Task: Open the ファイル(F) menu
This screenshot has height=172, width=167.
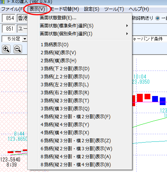Action: [x=13, y=9]
